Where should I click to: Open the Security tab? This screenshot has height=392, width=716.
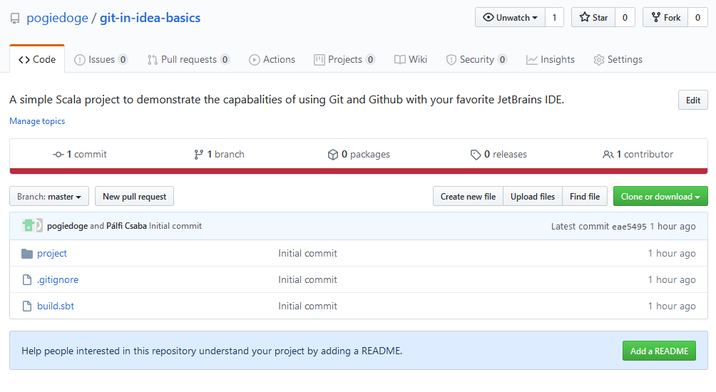click(x=476, y=59)
